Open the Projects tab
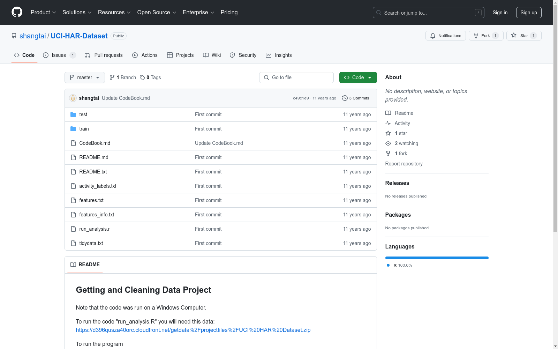This screenshot has height=349, width=558. click(x=180, y=55)
